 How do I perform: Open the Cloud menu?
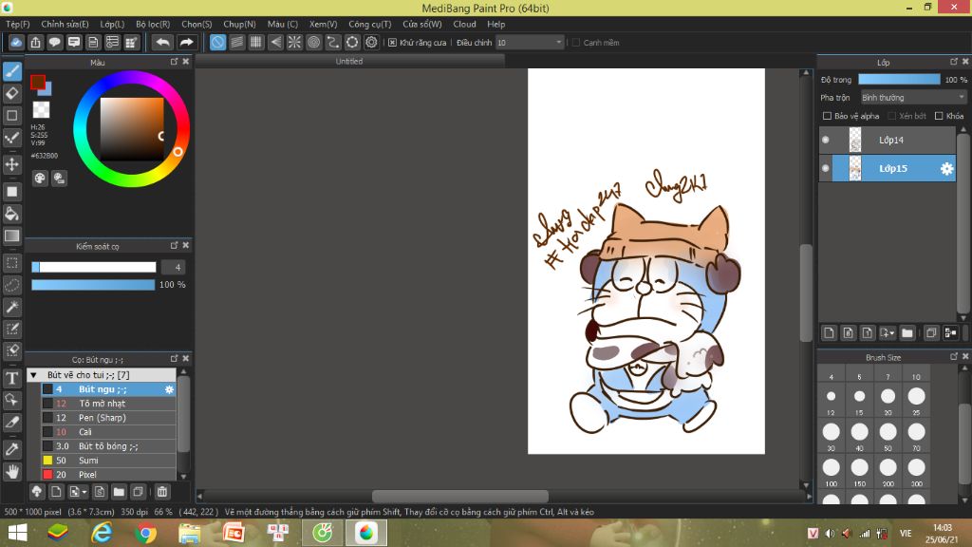(x=464, y=24)
